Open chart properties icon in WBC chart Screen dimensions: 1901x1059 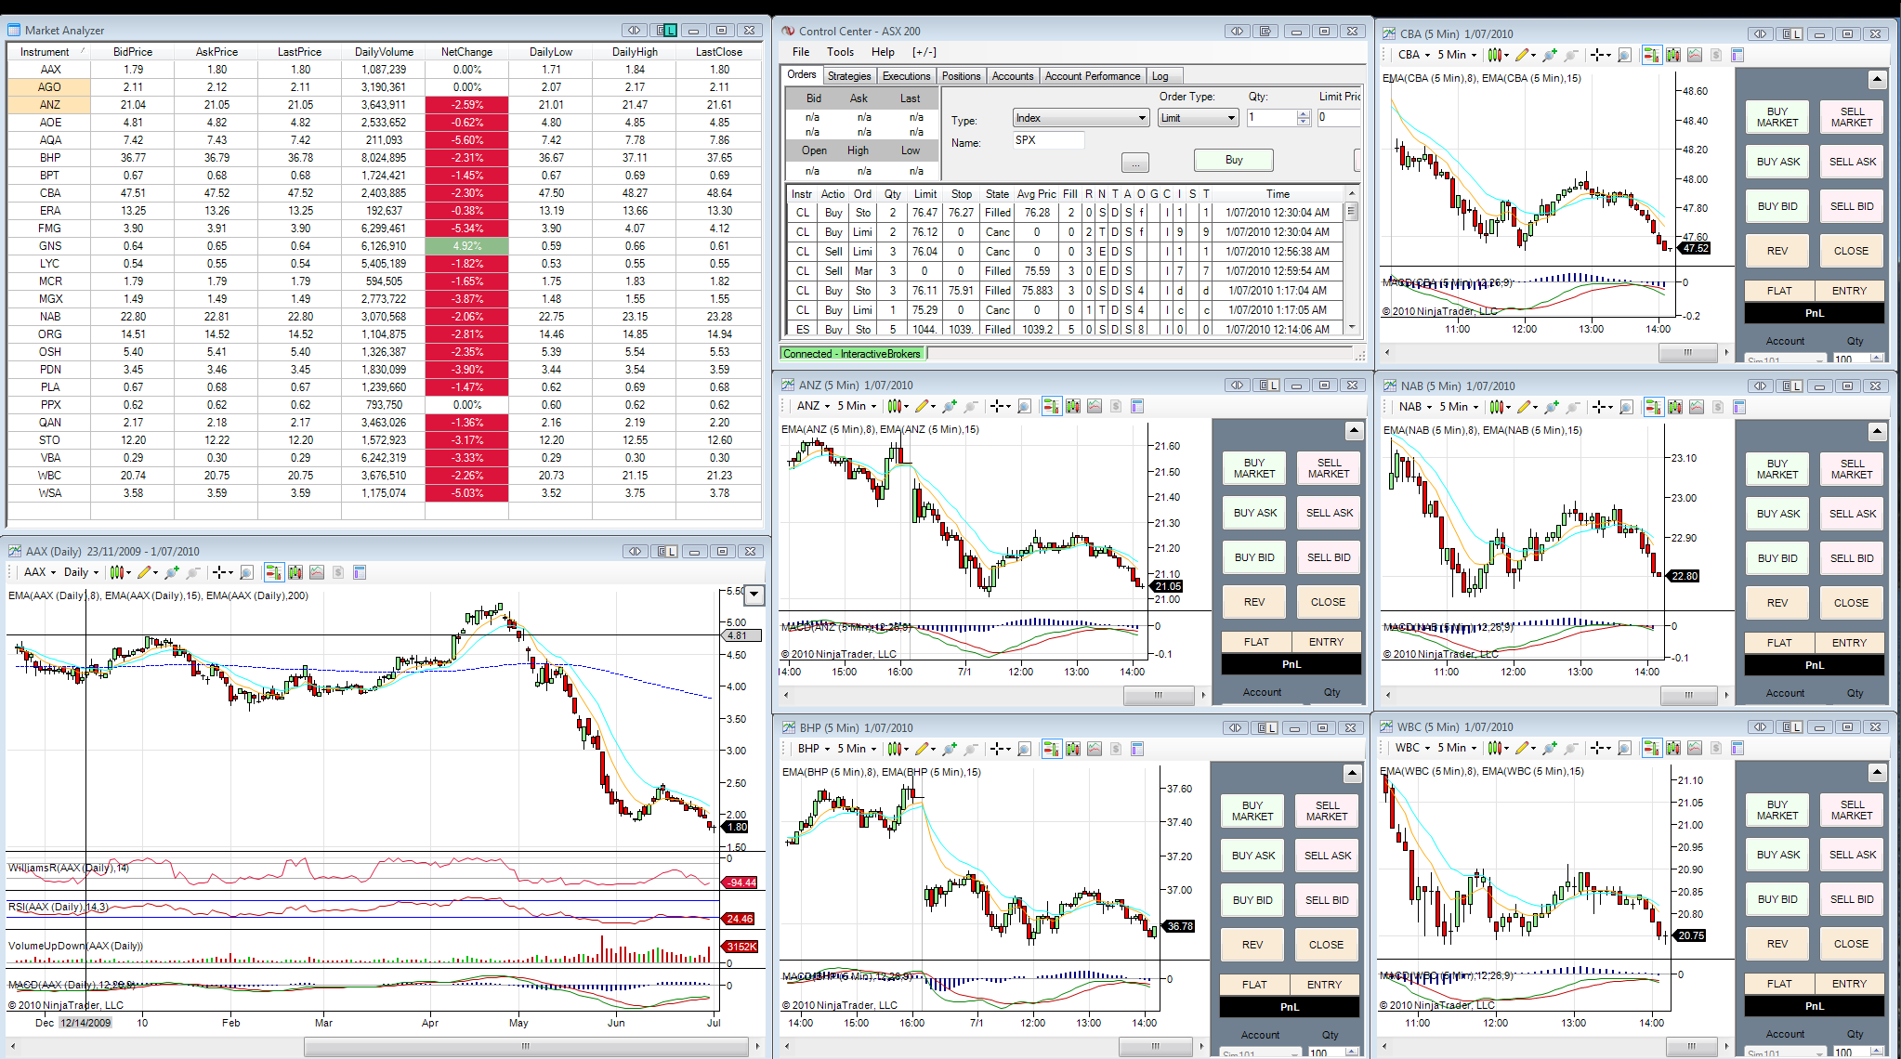[1737, 748]
